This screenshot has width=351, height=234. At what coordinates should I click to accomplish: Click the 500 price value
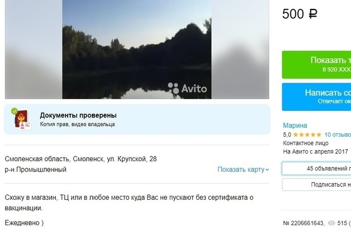[x=293, y=14]
